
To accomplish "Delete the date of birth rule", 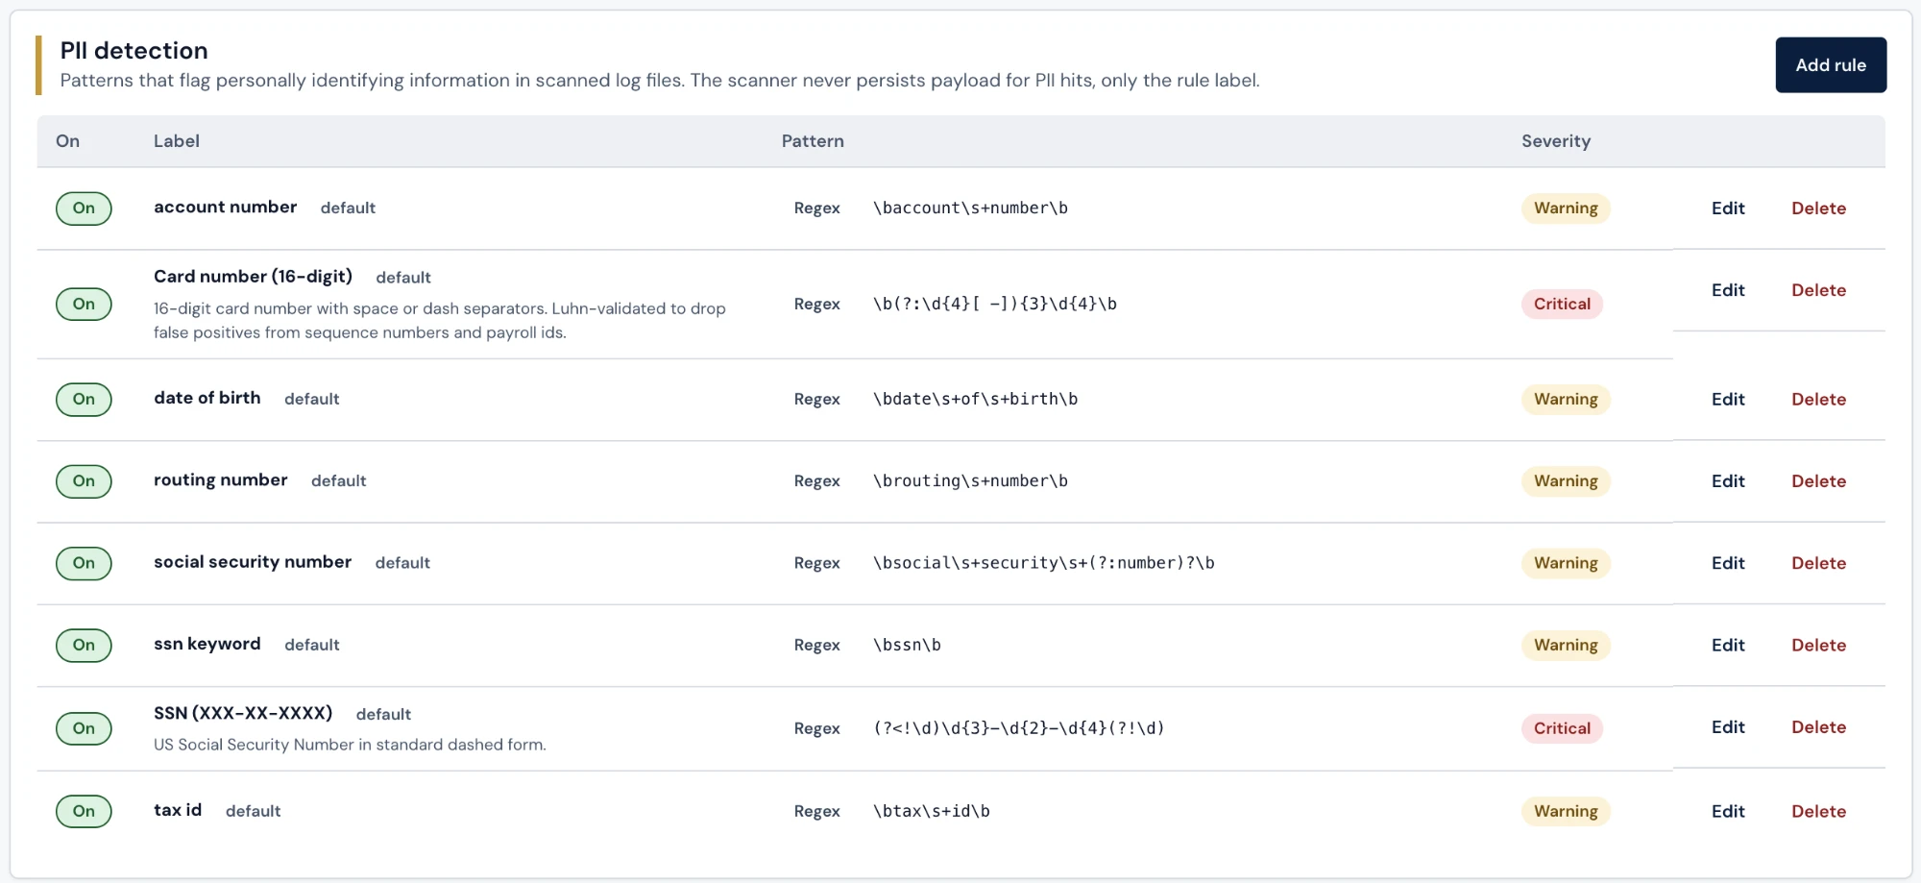I will pos(1818,400).
